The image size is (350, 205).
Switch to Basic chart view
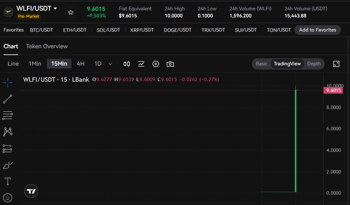(x=262, y=64)
